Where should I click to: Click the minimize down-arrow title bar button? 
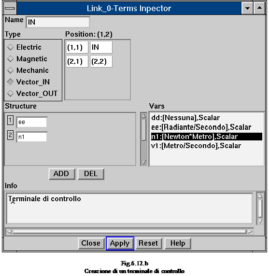(x=247, y=8)
